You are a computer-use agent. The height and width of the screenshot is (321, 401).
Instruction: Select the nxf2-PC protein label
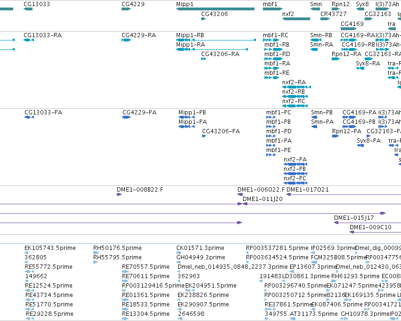click(295, 178)
